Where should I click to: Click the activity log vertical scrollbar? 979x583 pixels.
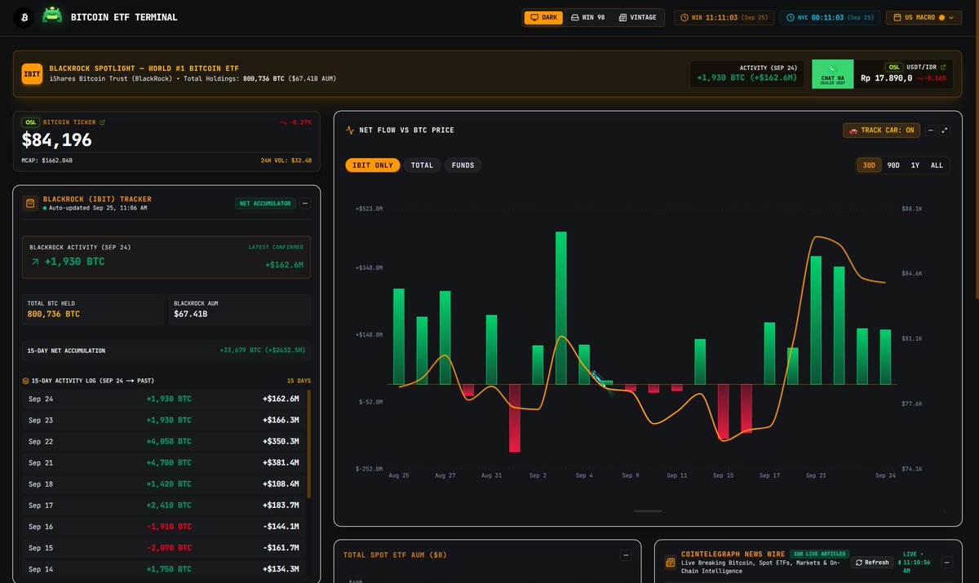pyautogui.click(x=308, y=444)
